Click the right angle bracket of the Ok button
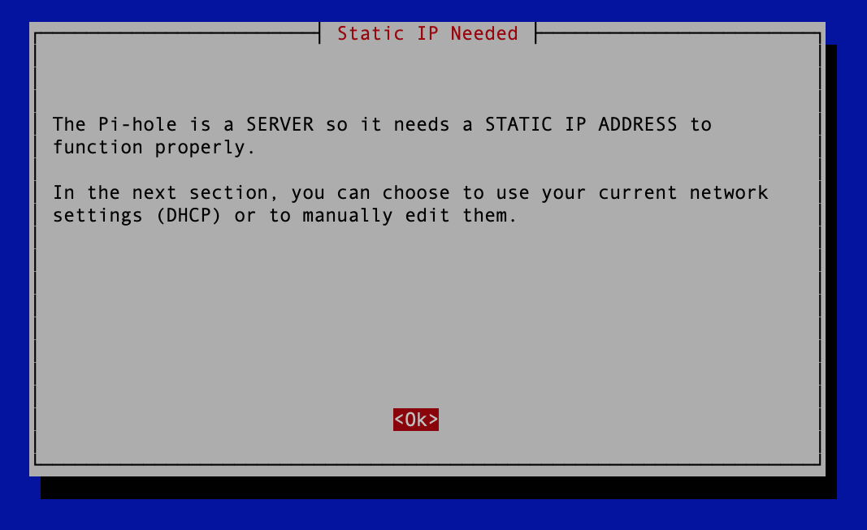The height and width of the screenshot is (530, 867). [433, 420]
